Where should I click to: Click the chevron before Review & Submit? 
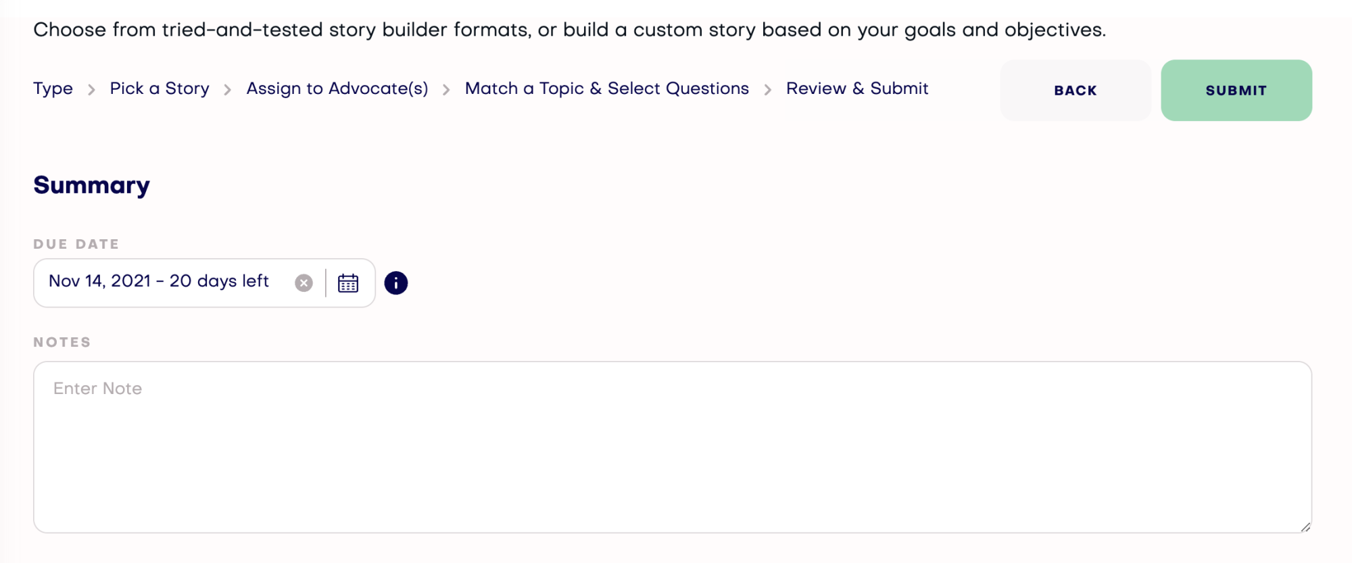[x=768, y=90]
